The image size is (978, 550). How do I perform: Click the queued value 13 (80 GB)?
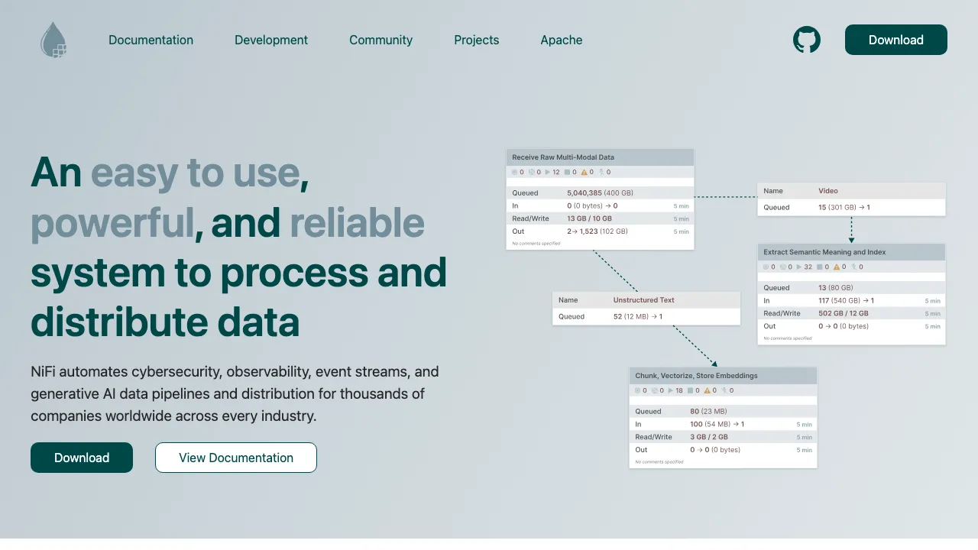pyautogui.click(x=837, y=288)
